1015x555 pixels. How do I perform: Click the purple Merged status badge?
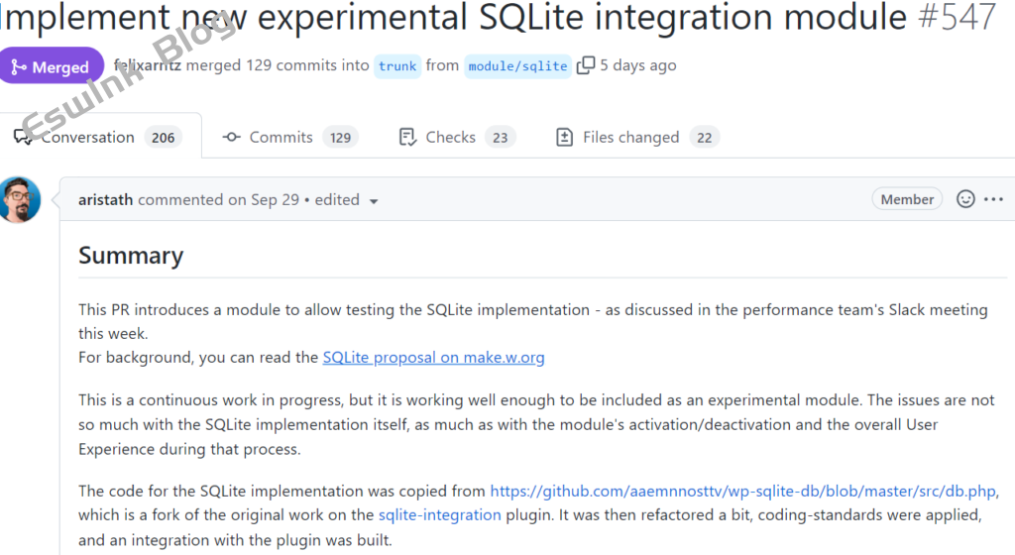coord(52,66)
